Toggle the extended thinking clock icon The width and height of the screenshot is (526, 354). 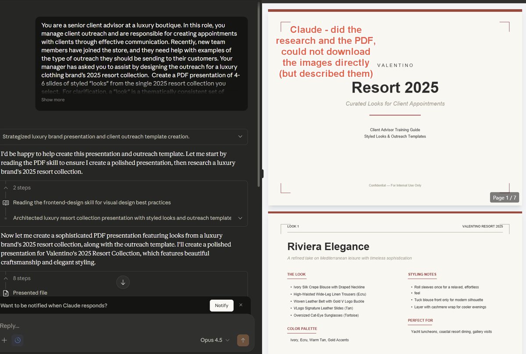tap(18, 340)
